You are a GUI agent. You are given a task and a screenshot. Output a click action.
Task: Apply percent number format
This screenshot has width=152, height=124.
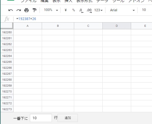tap(74, 10)
